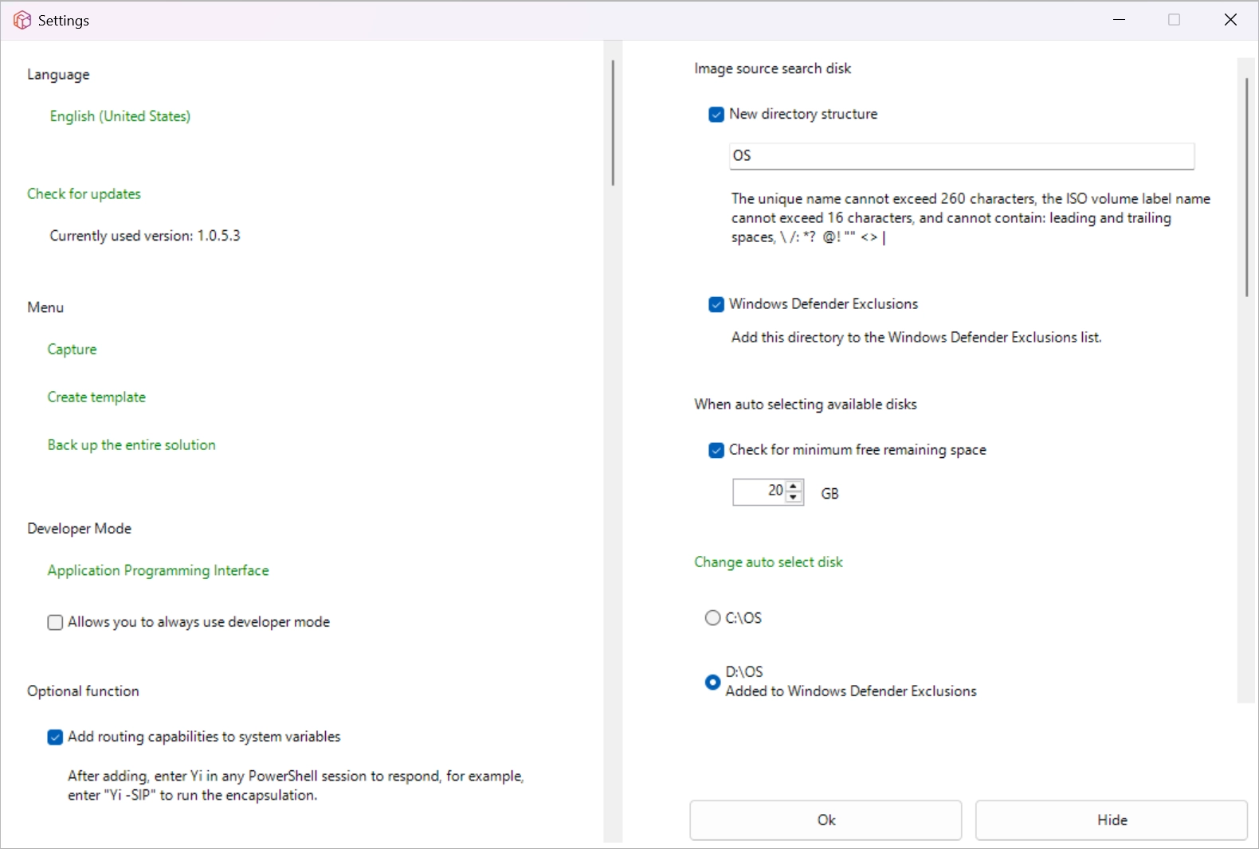
Task: Uncheck New directory structure checkbox
Action: (716, 115)
